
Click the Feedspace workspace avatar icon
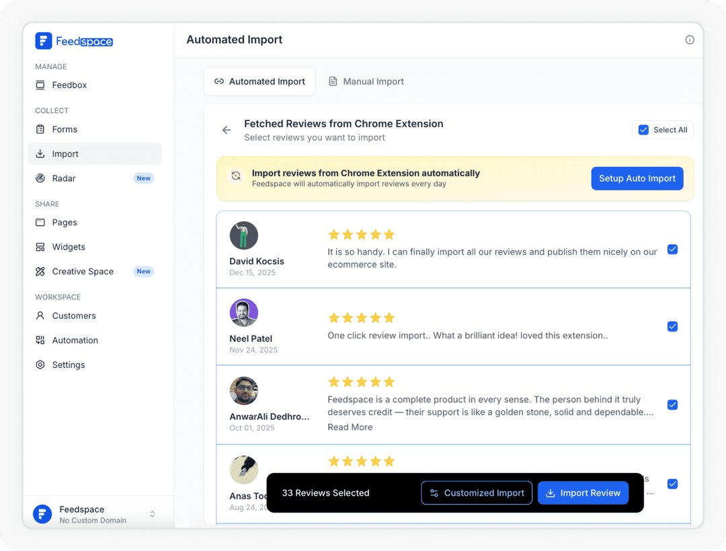point(42,514)
